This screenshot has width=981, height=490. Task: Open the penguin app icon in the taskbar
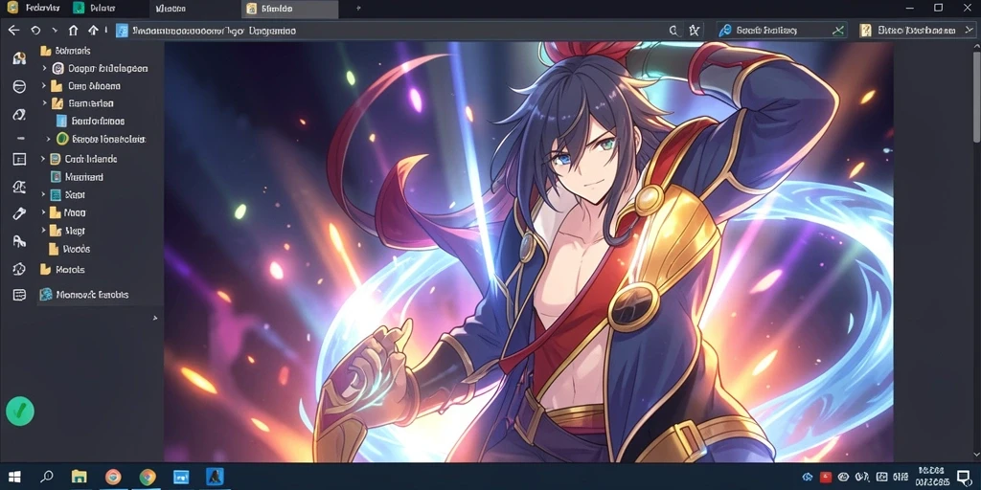(x=215, y=477)
